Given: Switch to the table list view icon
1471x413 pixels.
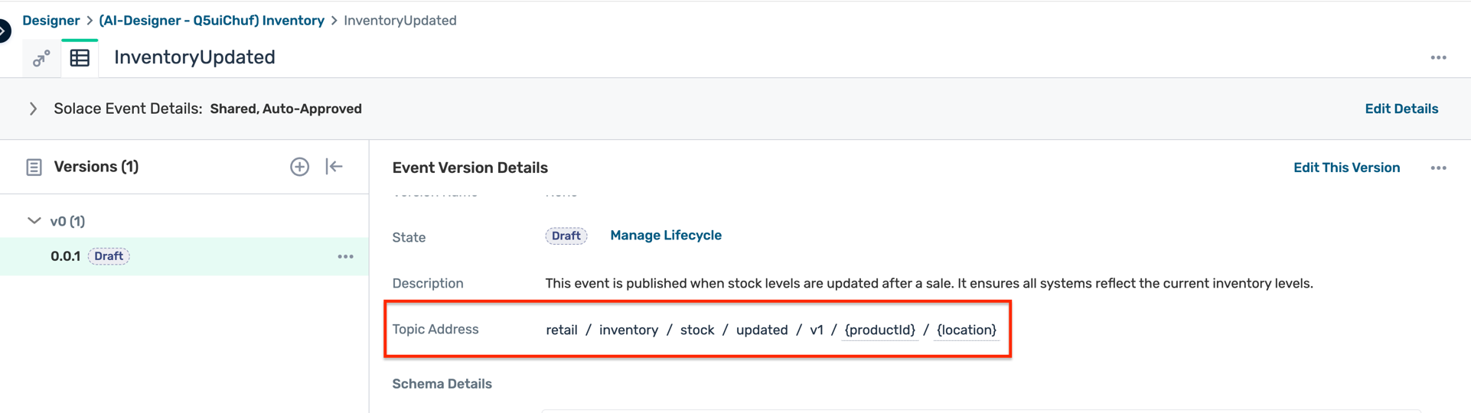Looking at the screenshot, I should (x=80, y=58).
